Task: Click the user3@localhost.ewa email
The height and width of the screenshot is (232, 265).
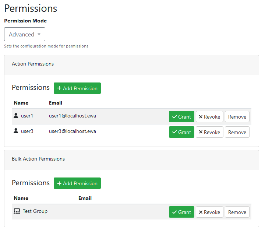Action: pos(73,131)
